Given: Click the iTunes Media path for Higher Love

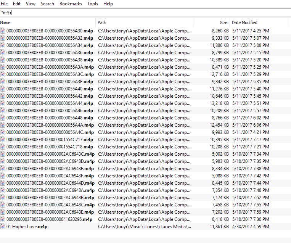Looking at the screenshot, I should pyautogui.click(x=145, y=227).
